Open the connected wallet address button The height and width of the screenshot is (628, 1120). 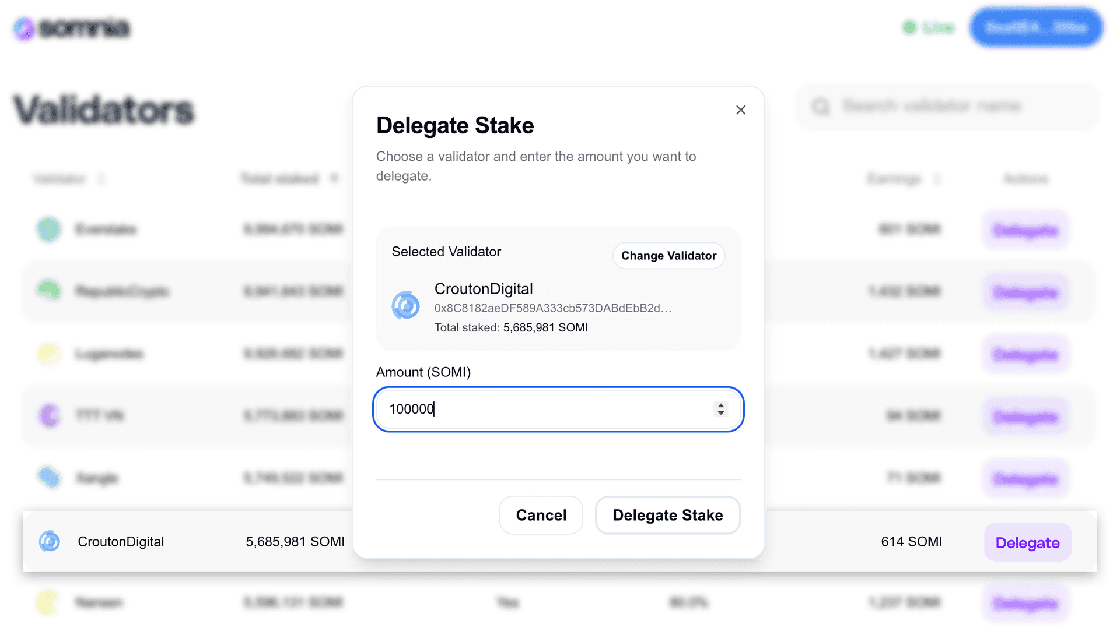pyautogui.click(x=1036, y=27)
